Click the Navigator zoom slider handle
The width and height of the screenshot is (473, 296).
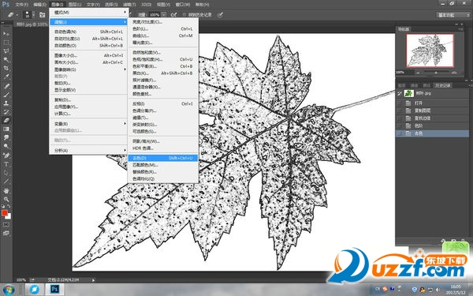(x=436, y=73)
